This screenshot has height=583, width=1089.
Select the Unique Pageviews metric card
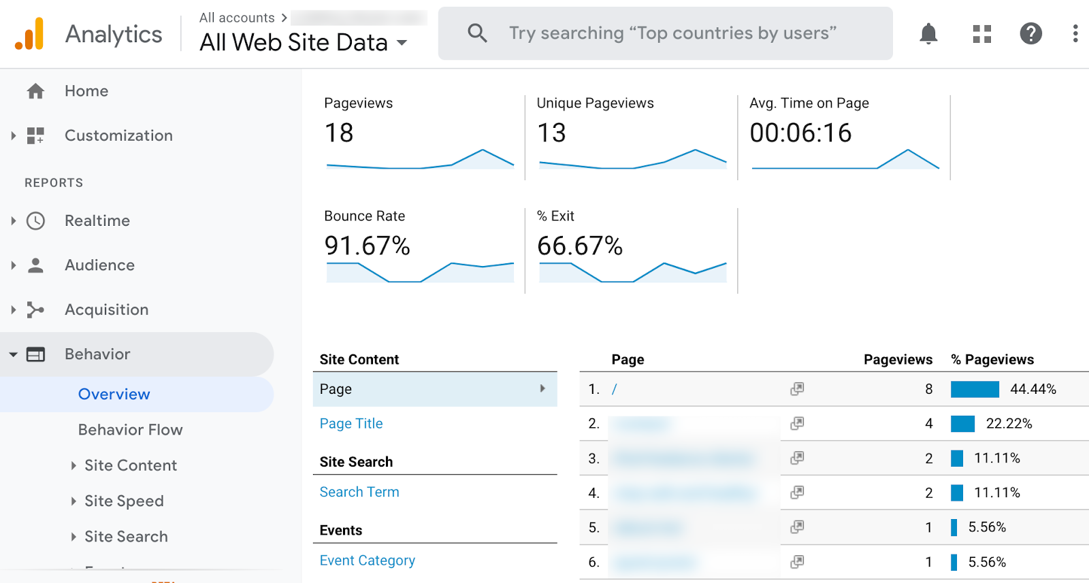632,137
